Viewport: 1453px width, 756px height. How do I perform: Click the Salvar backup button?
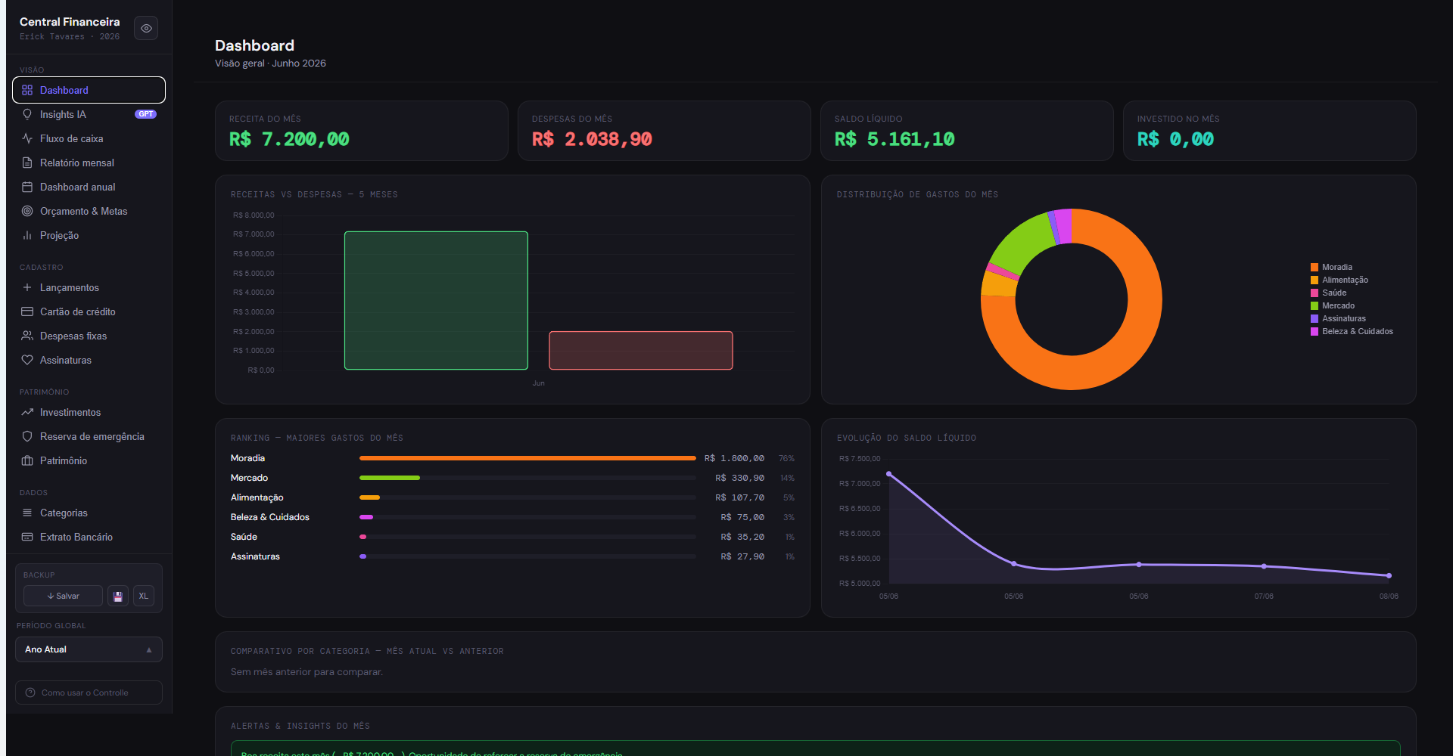click(63, 596)
